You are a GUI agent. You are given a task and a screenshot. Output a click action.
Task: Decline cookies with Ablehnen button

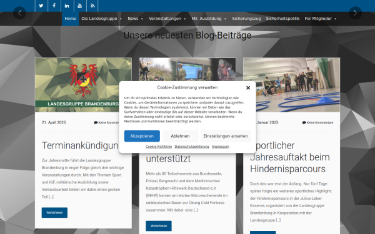click(180, 136)
